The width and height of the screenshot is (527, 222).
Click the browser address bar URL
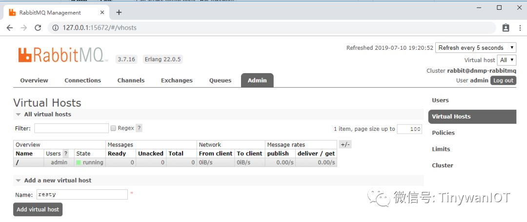[100, 28]
